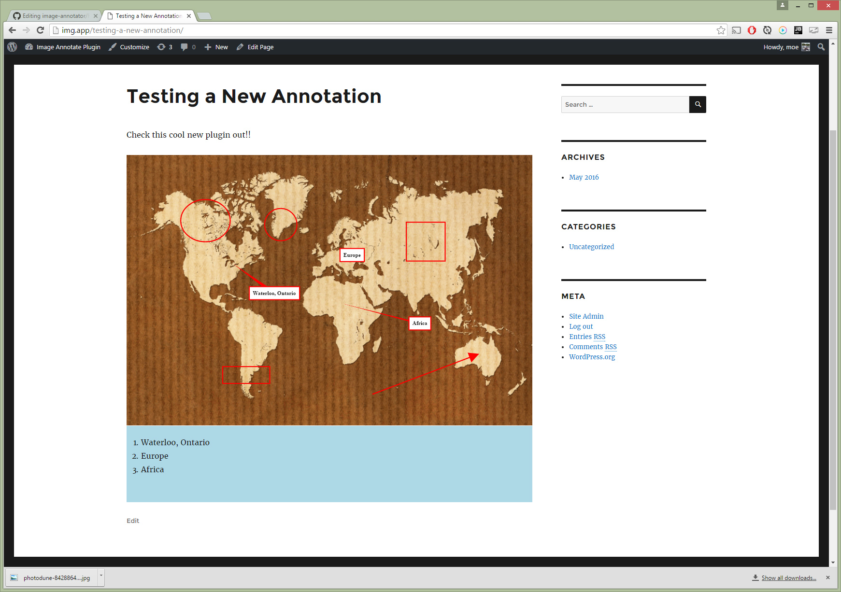
Task: Open the comments bubble showing 0
Action: (188, 47)
